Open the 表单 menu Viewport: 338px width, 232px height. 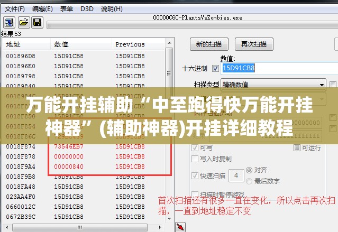tap(67, 9)
